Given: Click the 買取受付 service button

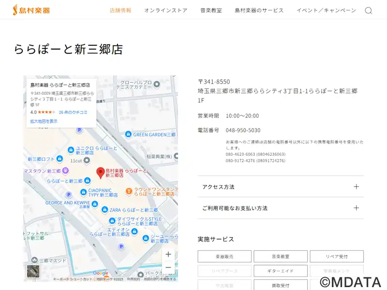Looking at the screenshot, I should point(281,285).
